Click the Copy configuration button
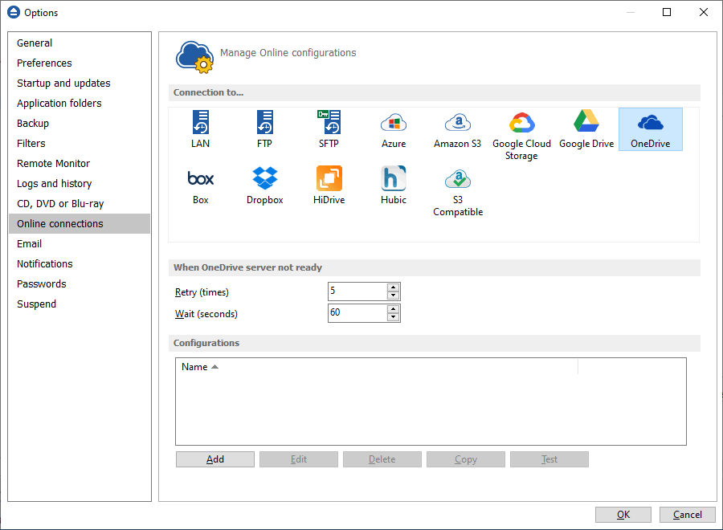The image size is (723, 530). 466,459
